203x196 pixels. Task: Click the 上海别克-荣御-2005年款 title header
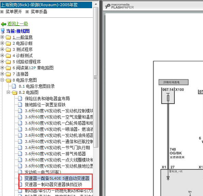(x=46, y=5)
